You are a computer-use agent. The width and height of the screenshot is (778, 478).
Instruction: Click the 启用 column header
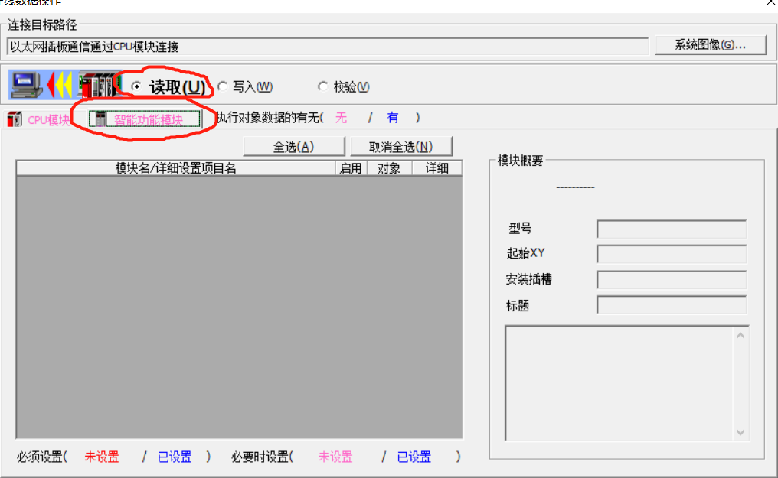click(x=351, y=168)
